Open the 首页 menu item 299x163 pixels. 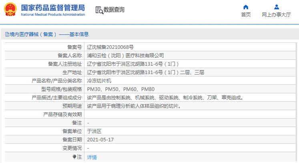pos(246,15)
